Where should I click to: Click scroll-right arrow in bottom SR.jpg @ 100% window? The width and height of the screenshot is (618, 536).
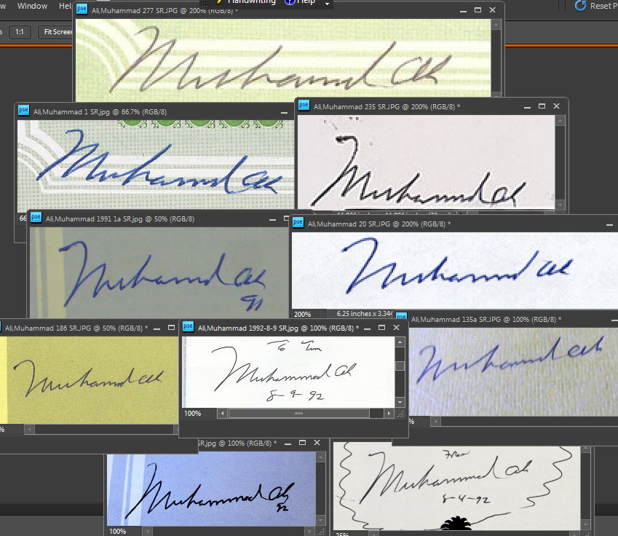click(x=310, y=532)
